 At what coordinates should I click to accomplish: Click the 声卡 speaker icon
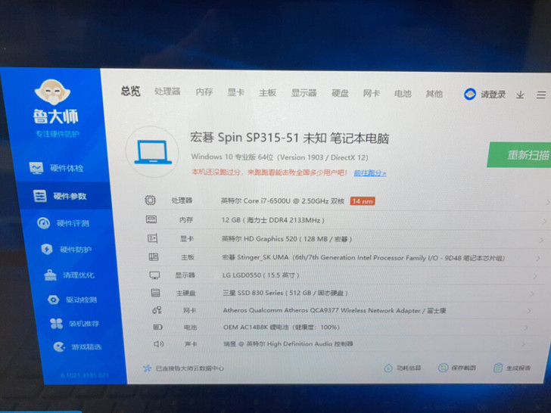click(x=159, y=344)
